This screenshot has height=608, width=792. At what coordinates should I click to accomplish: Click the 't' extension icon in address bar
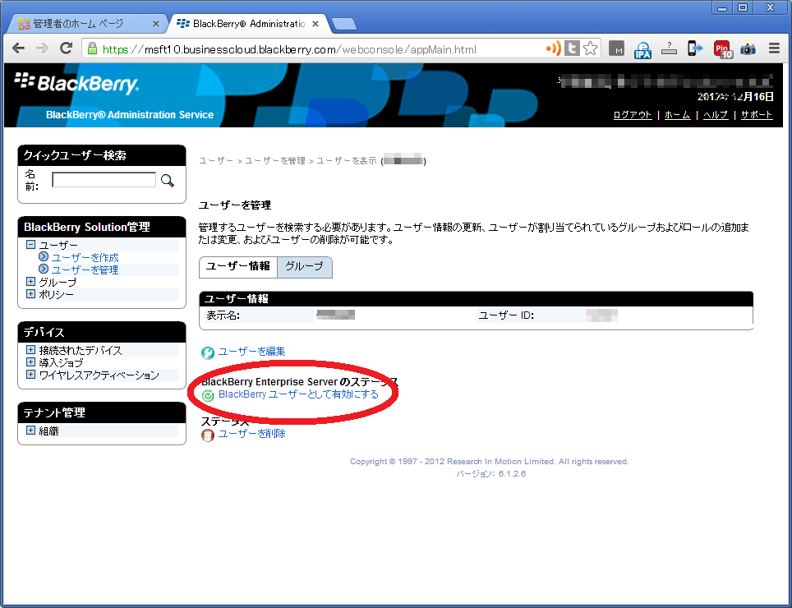[572, 48]
